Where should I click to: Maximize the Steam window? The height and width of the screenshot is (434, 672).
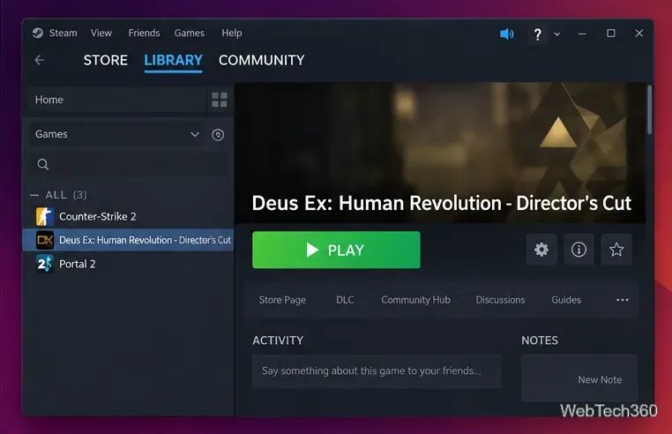click(x=611, y=34)
